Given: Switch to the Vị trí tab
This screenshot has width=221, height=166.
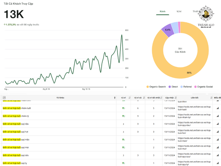Looking at the screenshot, I should [179, 11].
